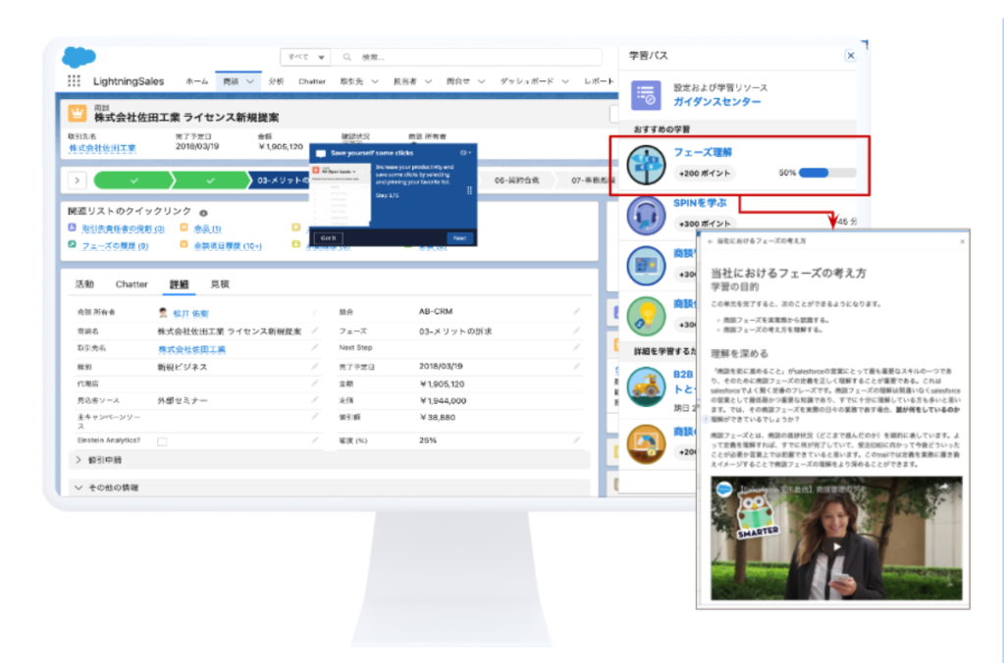1004x663 pixels.
Task: Open the SPINを学ぶ learning link
Action: (x=700, y=203)
